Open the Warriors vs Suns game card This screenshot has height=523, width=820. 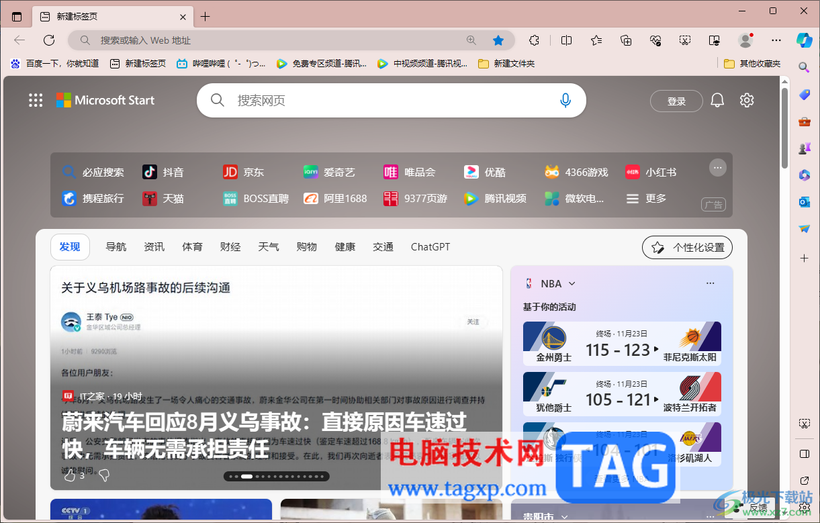tap(622, 344)
